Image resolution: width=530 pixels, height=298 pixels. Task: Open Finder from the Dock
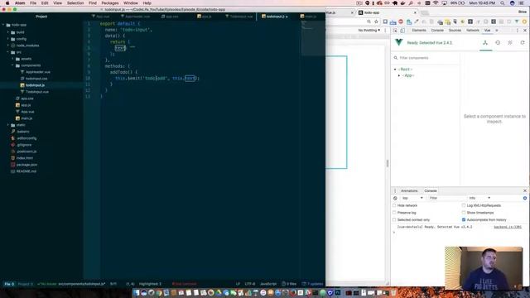(137, 292)
